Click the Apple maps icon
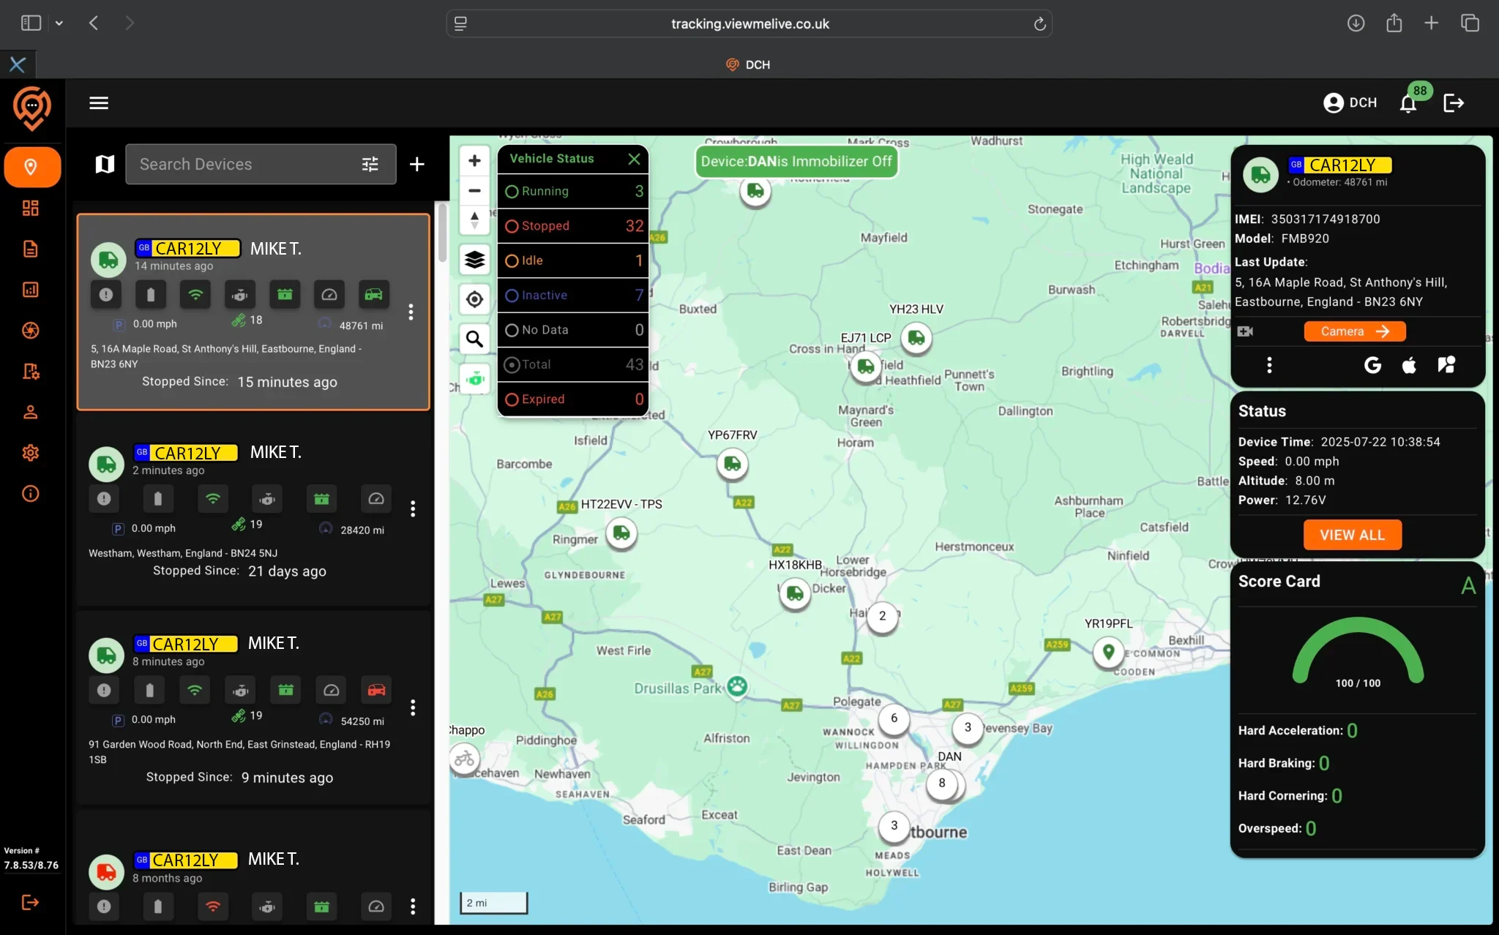This screenshot has width=1499, height=935. (x=1409, y=365)
